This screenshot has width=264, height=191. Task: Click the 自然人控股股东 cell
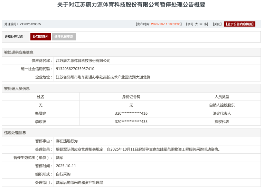(x=222, y=105)
